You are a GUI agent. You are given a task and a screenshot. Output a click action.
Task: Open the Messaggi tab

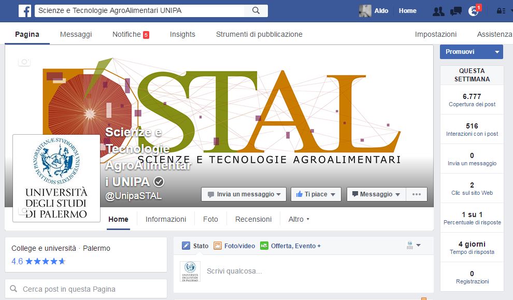(x=76, y=34)
